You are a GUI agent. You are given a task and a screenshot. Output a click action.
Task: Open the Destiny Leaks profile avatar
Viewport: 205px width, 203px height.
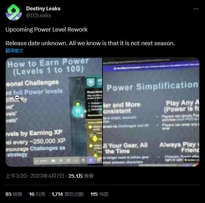coord(14,12)
